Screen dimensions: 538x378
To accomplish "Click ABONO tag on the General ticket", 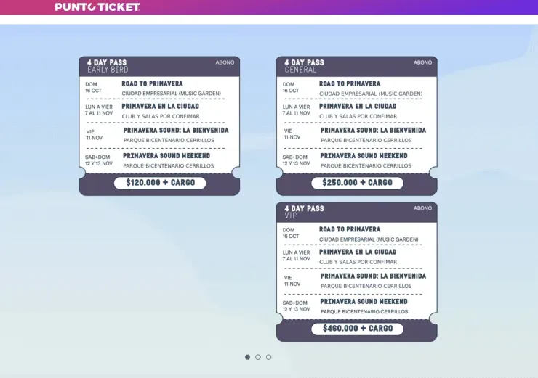I will [x=422, y=62].
